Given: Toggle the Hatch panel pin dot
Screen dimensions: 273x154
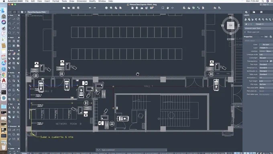Looking at the screenshot, I should pos(19,37).
